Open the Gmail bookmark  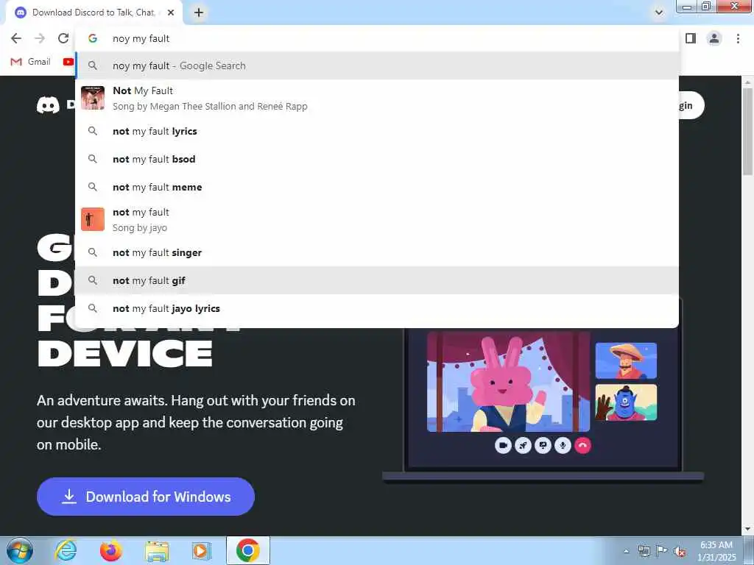(30, 62)
